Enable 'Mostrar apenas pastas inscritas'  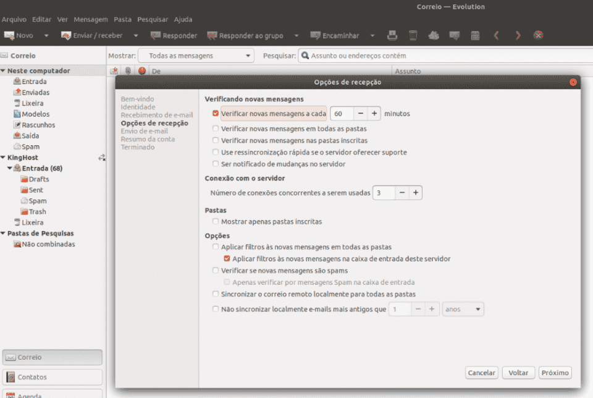pos(216,221)
